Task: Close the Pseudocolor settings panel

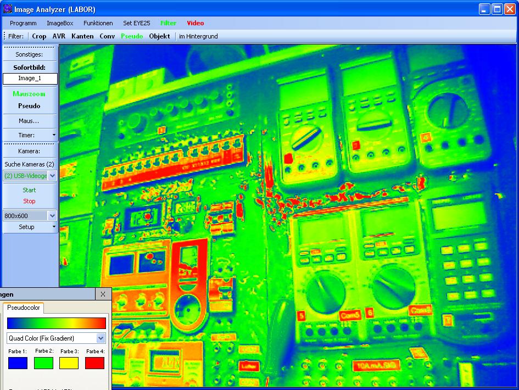Action: point(103,294)
